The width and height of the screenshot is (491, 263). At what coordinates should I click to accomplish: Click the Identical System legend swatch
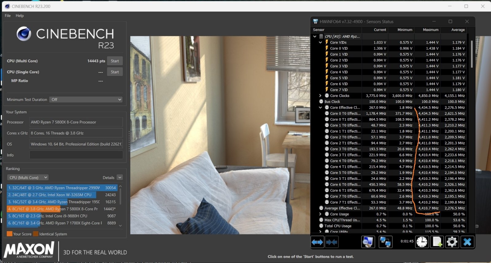(x=36, y=234)
